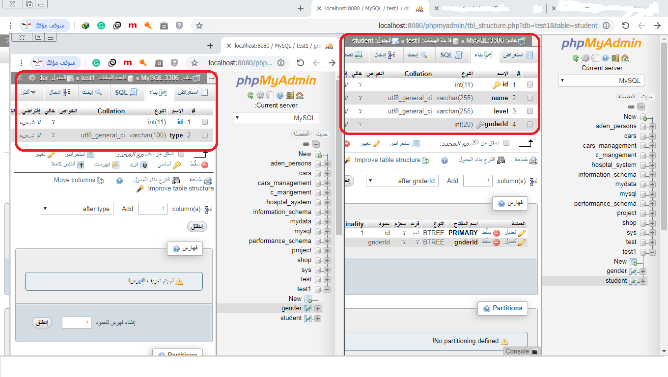Expand the cars_management database in gender window
This screenshot has width=668, height=377.
coord(327,183)
